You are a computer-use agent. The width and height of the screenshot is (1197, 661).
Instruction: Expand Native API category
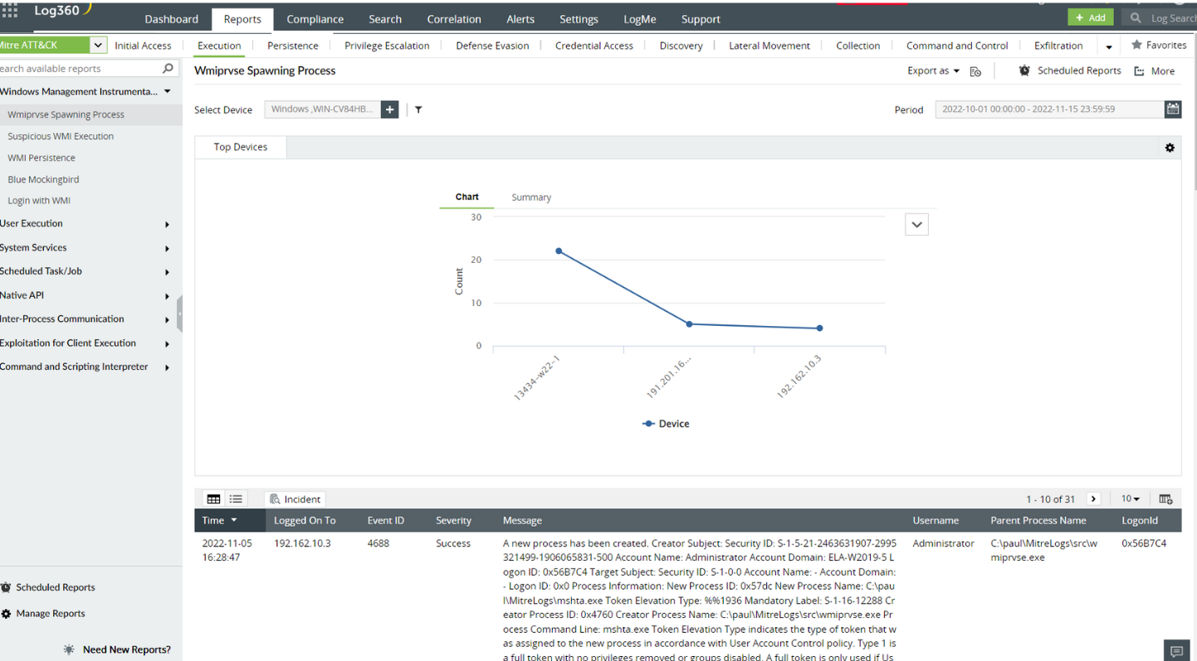tap(167, 296)
